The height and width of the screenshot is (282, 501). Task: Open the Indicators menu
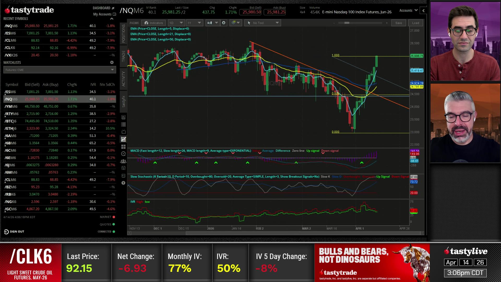[153, 23]
